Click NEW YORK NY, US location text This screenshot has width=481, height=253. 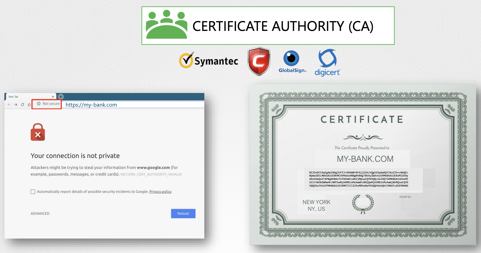[316, 206]
